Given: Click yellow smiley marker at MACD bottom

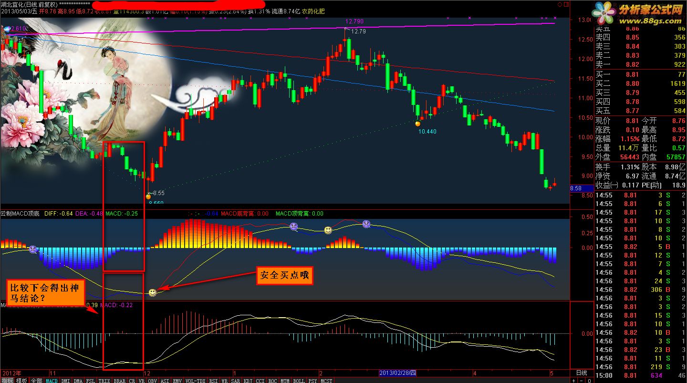Looking at the screenshot, I should [x=152, y=292].
